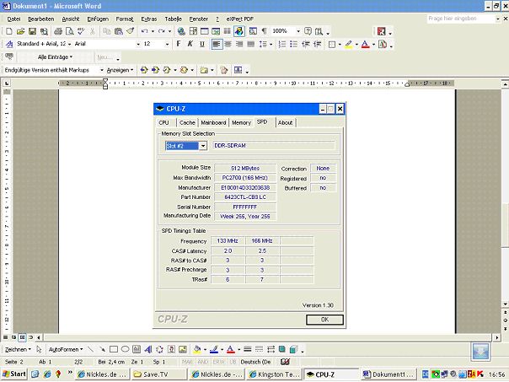
Task: Click the Insert Hyperlink globe icon
Action: click(x=181, y=31)
